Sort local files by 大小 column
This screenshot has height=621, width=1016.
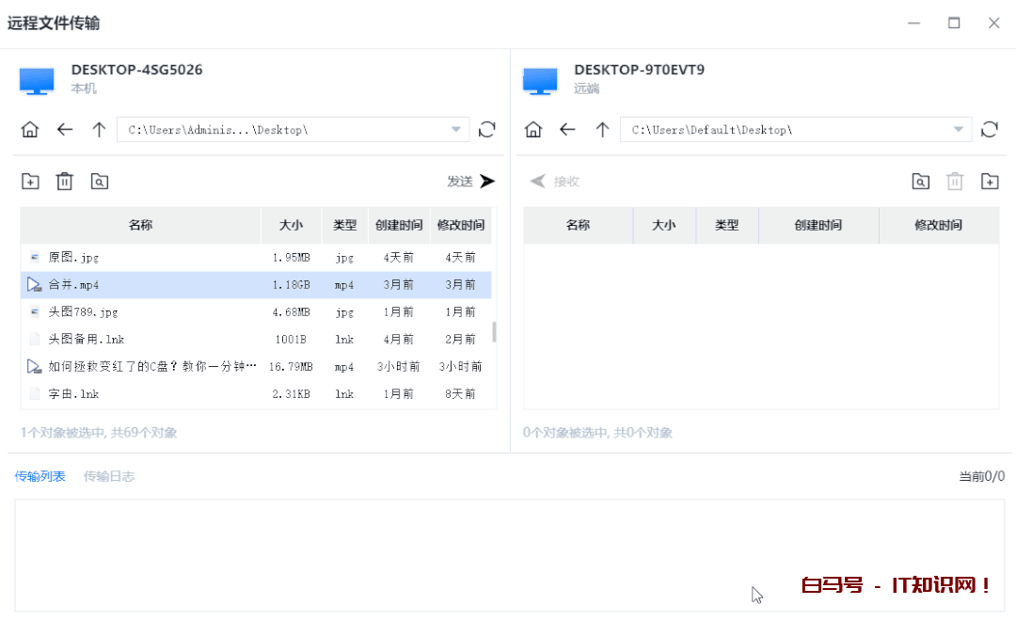pyautogui.click(x=291, y=225)
